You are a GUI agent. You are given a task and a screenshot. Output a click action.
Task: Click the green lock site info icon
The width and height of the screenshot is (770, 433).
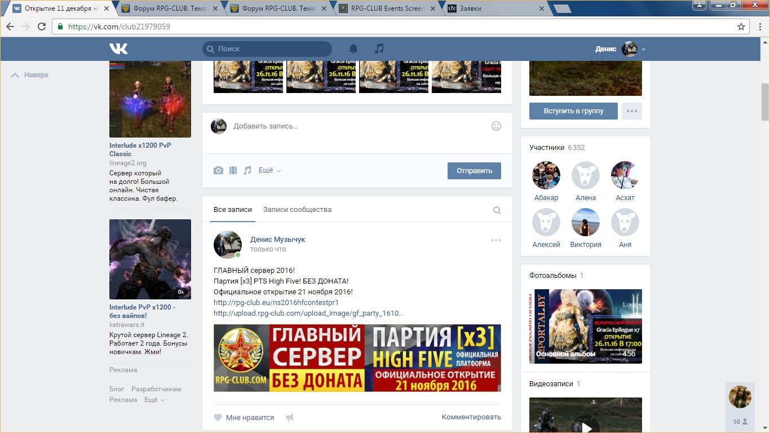(x=60, y=26)
